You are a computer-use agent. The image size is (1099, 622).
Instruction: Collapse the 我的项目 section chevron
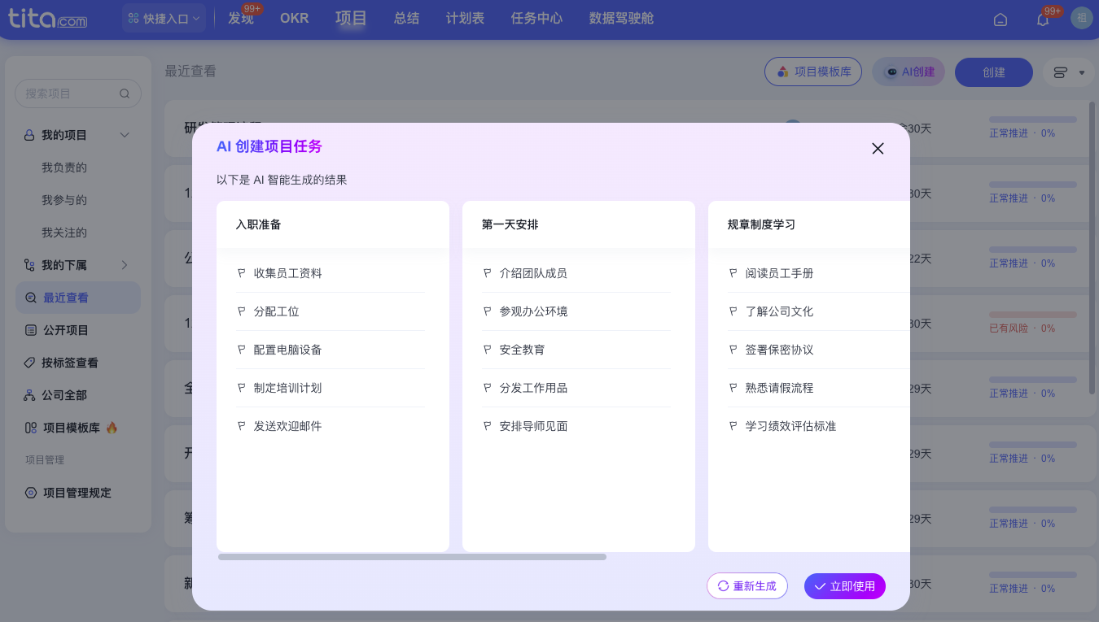124,134
